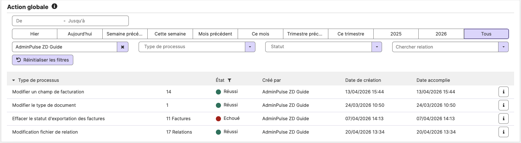The width and height of the screenshot is (521, 143).
Task: Click Effacer le statut d'exportation des factures text
Action: pyautogui.click(x=58, y=119)
